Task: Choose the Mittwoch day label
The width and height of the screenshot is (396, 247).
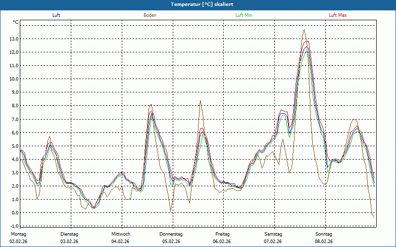Action: tap(121, 234)
